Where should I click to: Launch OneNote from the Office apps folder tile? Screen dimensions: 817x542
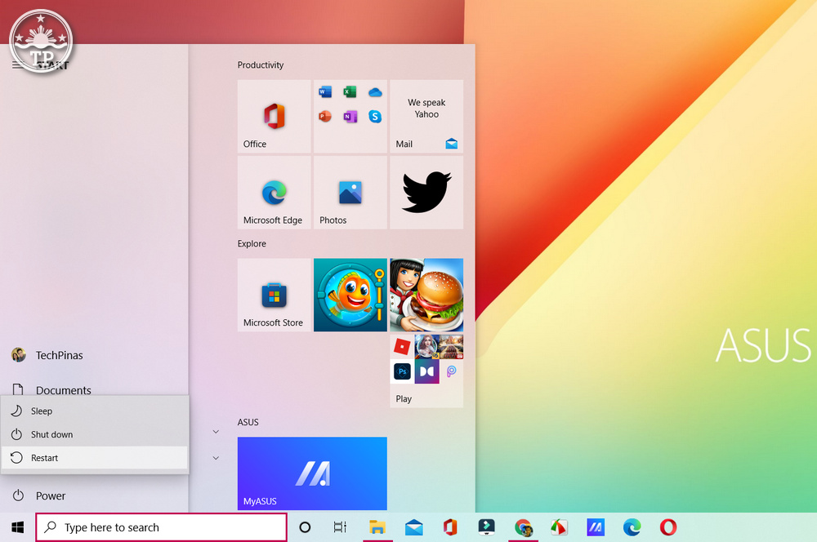(350, 117)
